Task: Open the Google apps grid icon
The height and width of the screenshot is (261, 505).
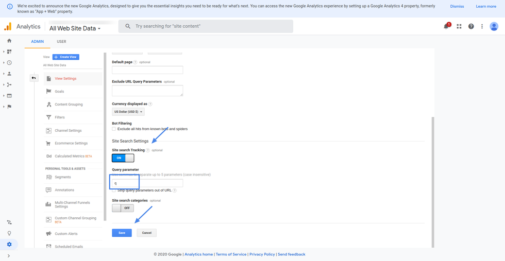Action: (459, 26)
